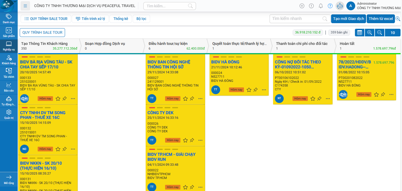Open Administrator account menu

pyautogui.click(x=351, y=6)
